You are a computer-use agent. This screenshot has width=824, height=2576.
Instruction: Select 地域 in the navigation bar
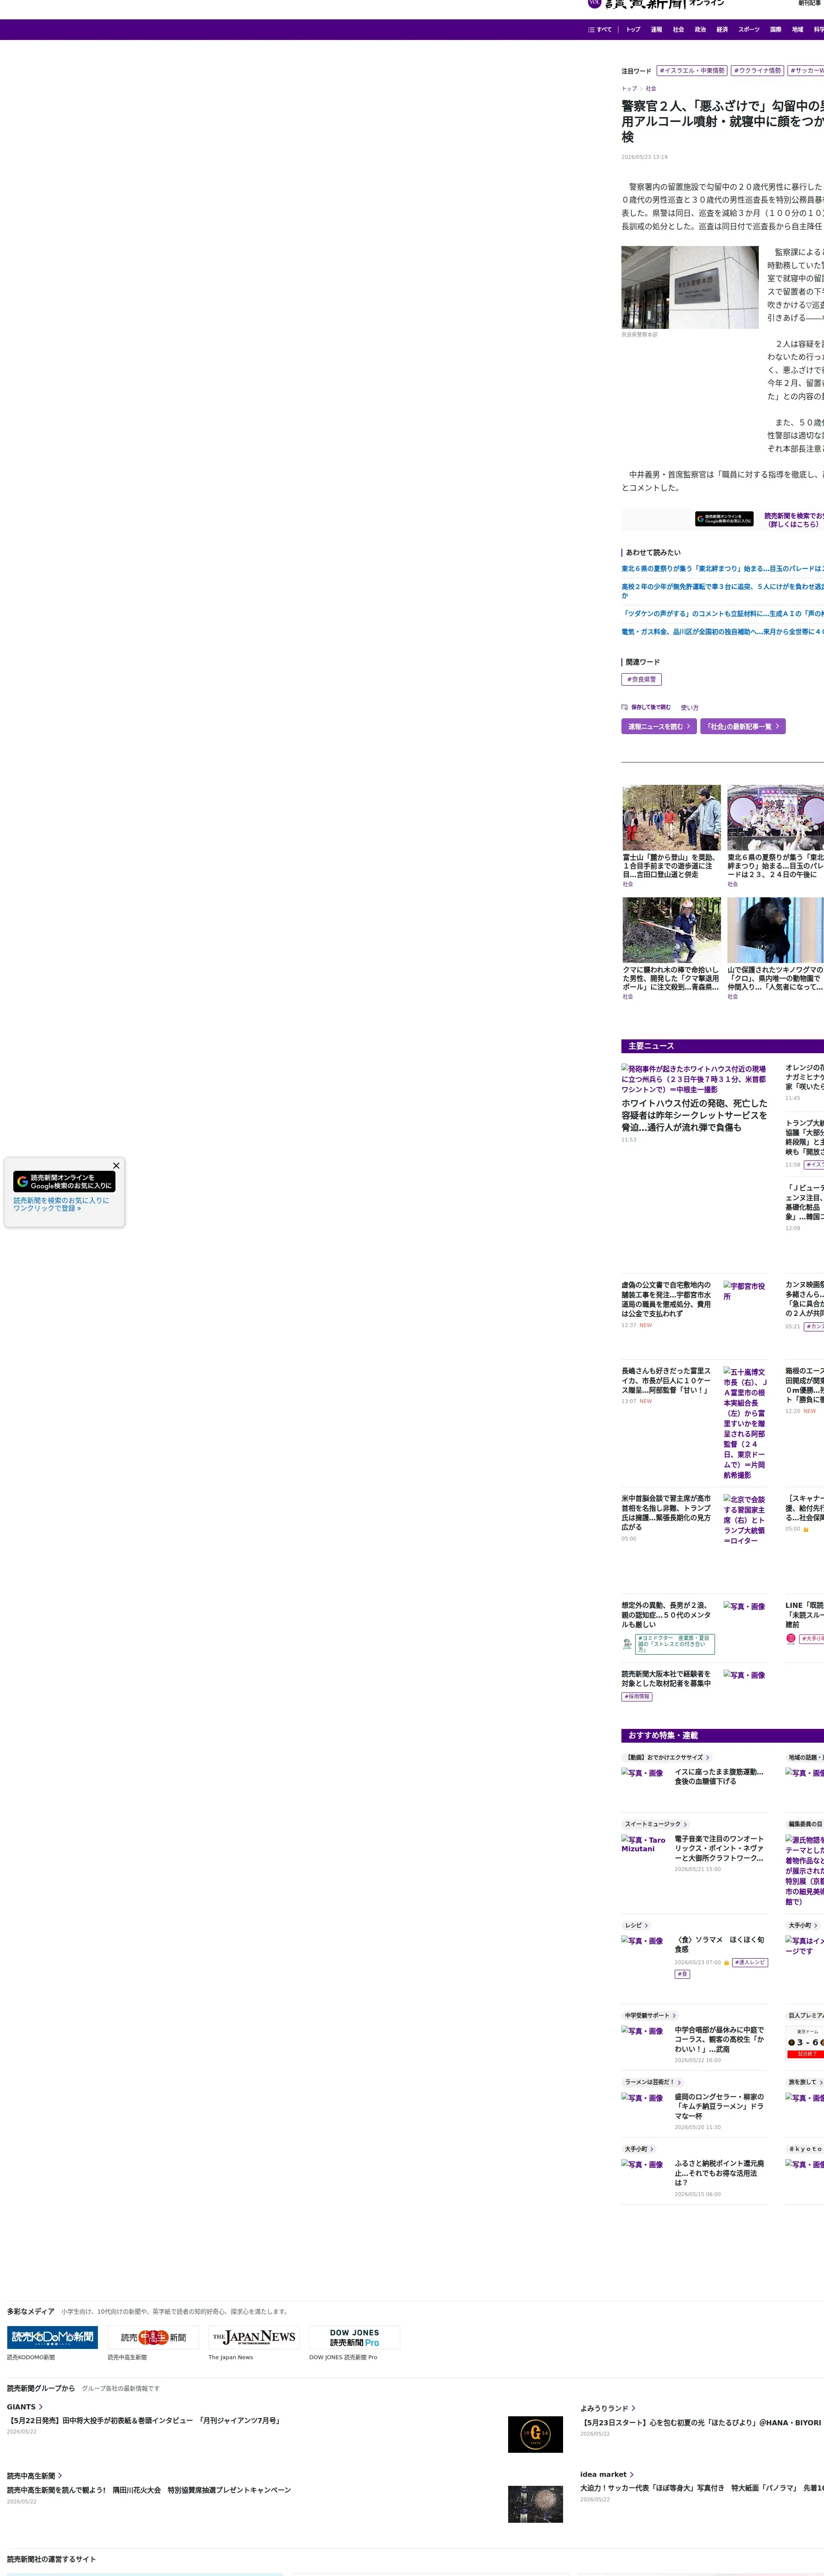click(x=797, y=30)
